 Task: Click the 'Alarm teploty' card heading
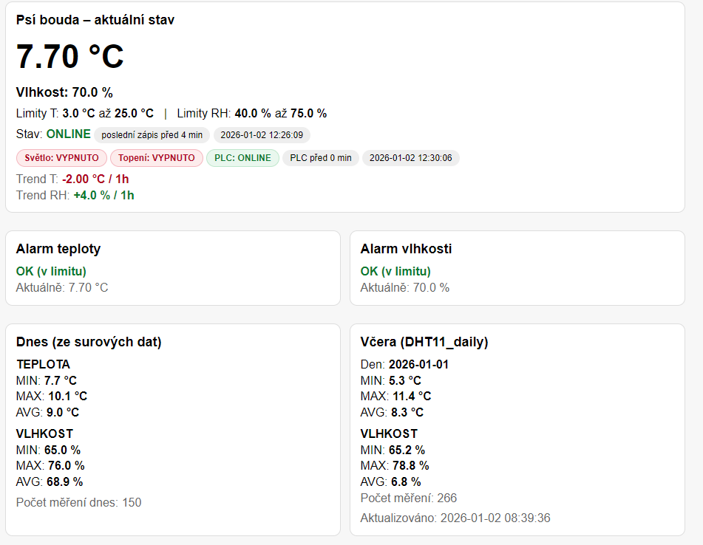pos(58,249)
